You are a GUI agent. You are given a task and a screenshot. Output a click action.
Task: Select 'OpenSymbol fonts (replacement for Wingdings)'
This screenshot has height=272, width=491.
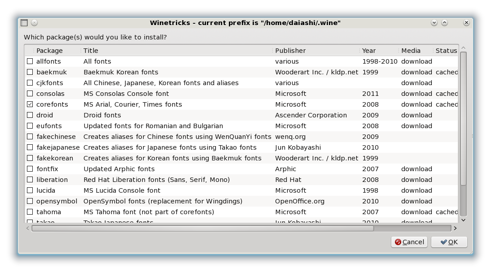point(163,201)
